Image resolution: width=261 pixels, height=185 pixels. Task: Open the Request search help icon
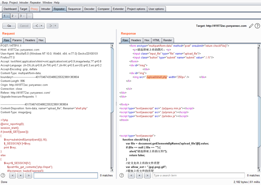(3, 175)
